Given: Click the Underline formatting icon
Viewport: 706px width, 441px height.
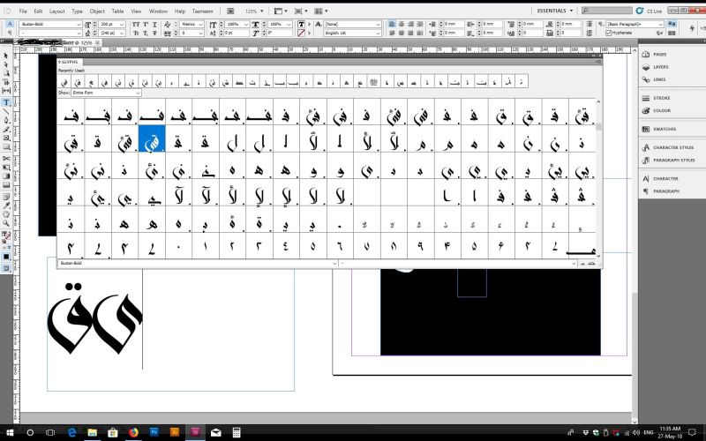Looking at the screenshot, I should (155, 25).
